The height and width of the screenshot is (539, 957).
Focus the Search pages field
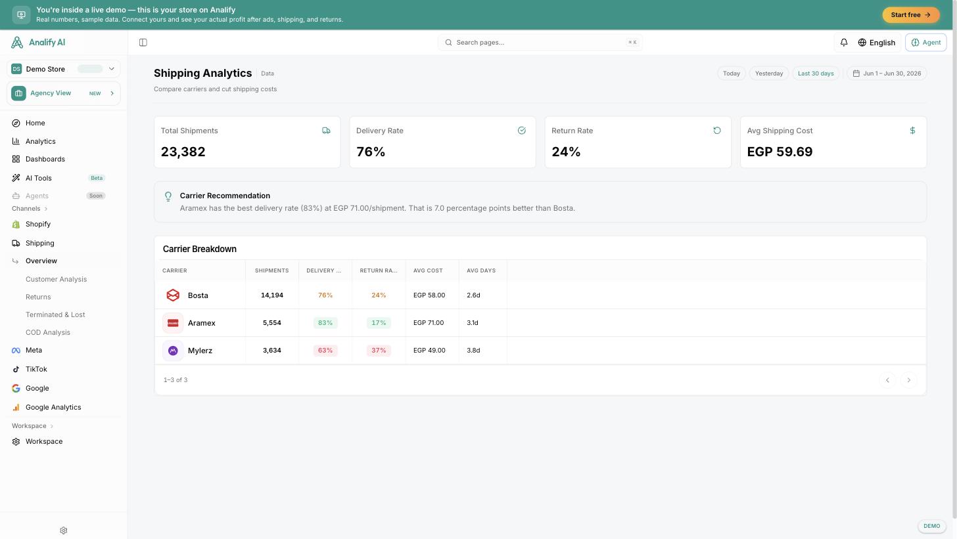[540, 43]
